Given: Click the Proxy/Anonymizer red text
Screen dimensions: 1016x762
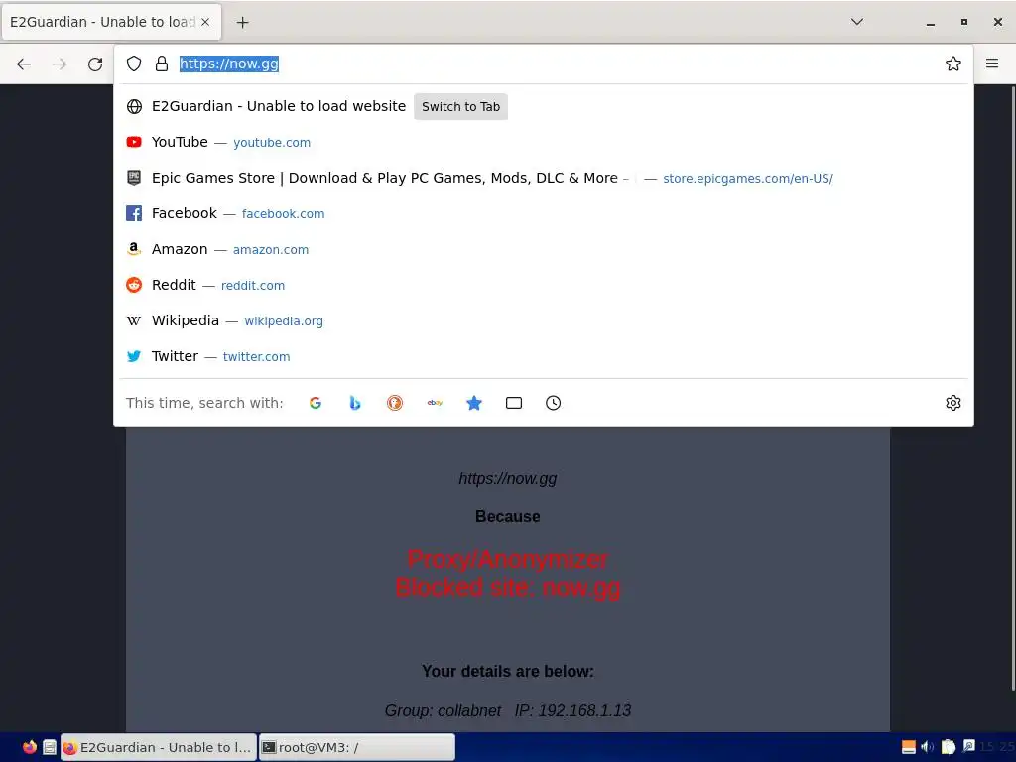Looking at the screenshot, I should click(x=507, y=559).
